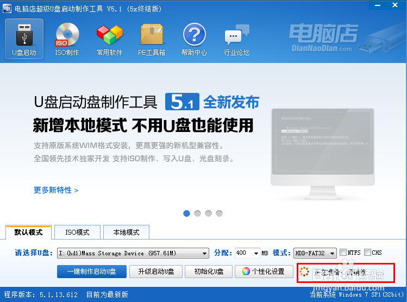Click 目前为最新版 status text
407x302 pixels.
(107, 294)
